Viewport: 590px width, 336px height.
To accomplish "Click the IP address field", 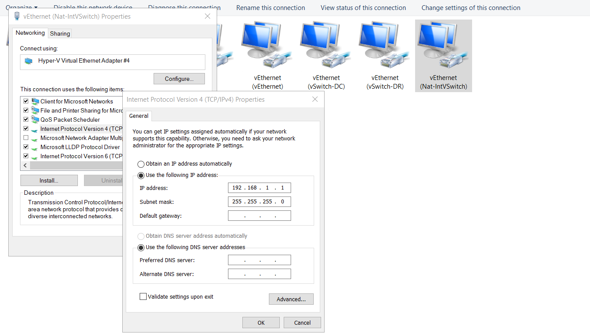I will pyautogui.click(x=259, y=188).
